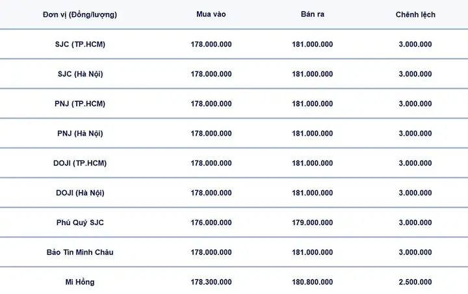468x294 pixels.
Task: Click the 'Bán ra' column header
Action: (313, 14)
